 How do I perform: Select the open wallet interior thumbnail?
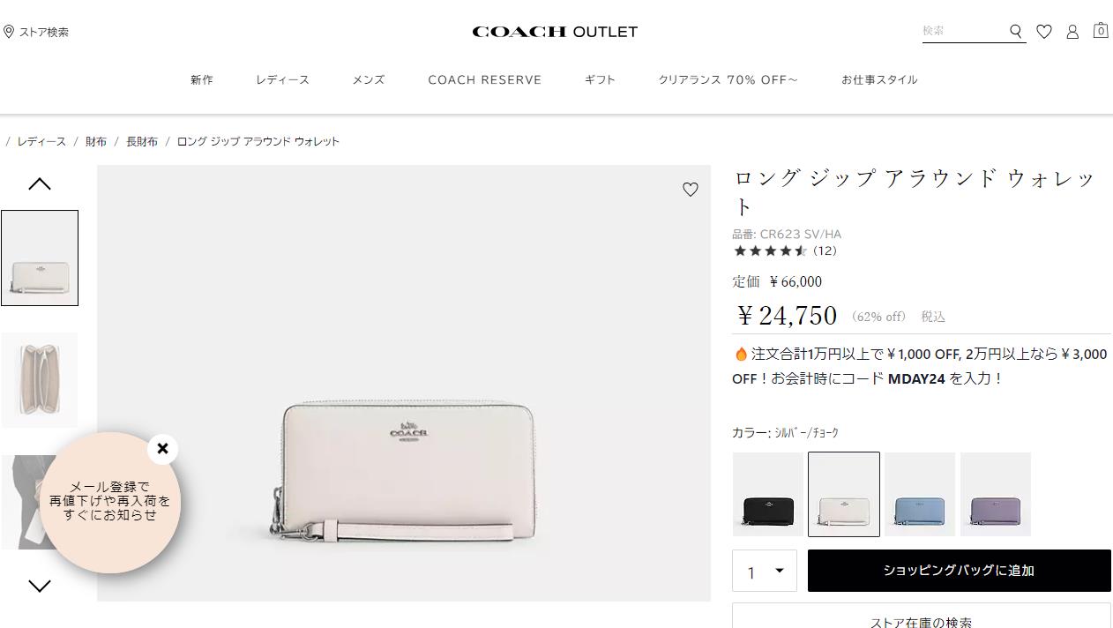tap(40, 380)
